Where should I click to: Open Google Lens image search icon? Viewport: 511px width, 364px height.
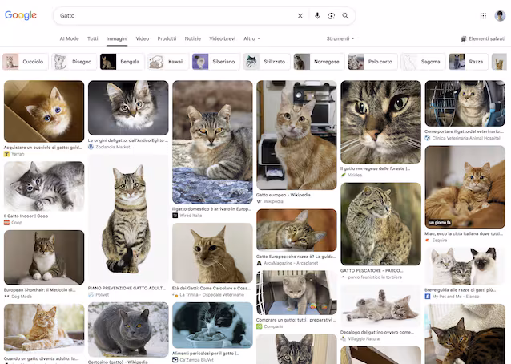pyautogui.click(x=332, y=16)
